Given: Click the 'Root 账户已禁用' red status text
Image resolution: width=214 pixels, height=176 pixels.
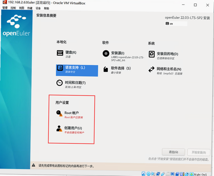Looking at the screenshot, I should click(74, 117).
